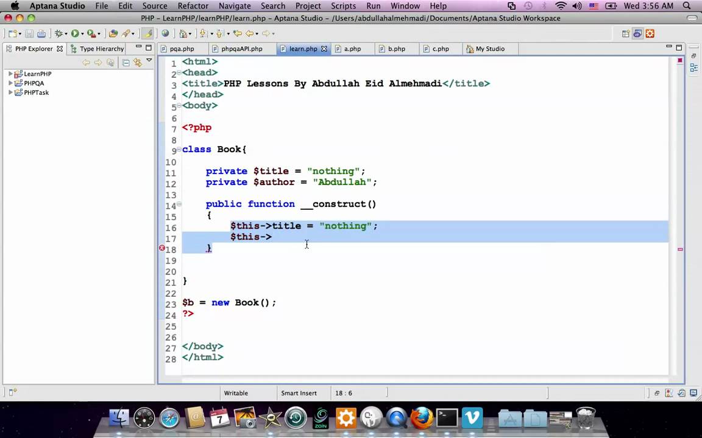
Task: Switch to the phpqaAPI.php tab
Action: pos(241,49)
